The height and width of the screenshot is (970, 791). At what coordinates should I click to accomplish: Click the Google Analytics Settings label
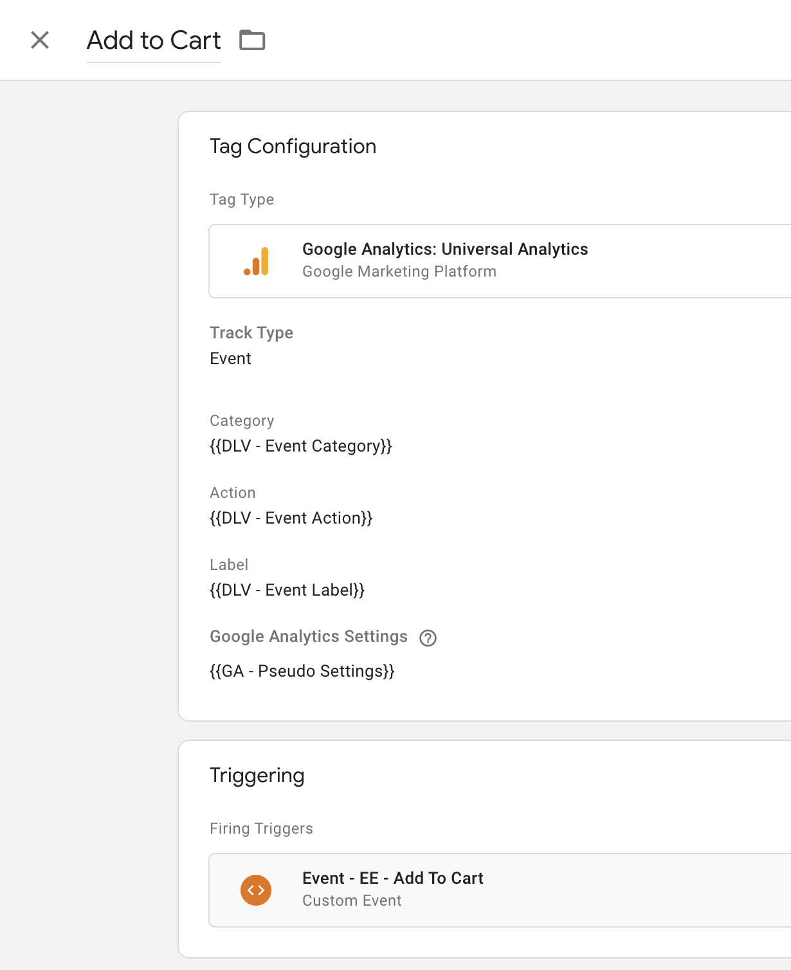pyautogui.click(x=309, y=636)
